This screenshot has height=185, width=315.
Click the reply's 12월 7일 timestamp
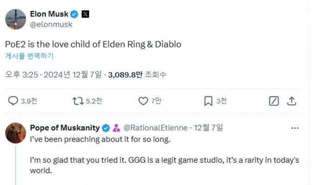tap(209, 128)
